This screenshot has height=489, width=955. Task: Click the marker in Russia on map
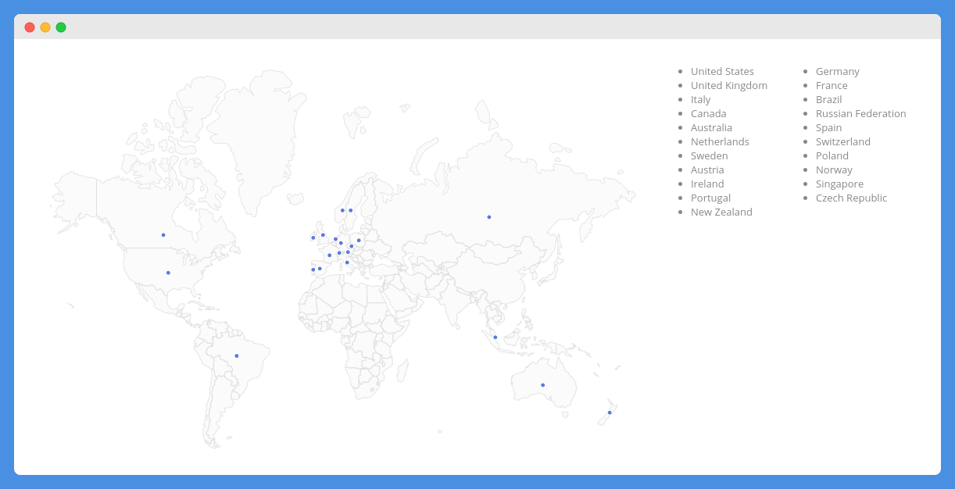tap(489, 217)
